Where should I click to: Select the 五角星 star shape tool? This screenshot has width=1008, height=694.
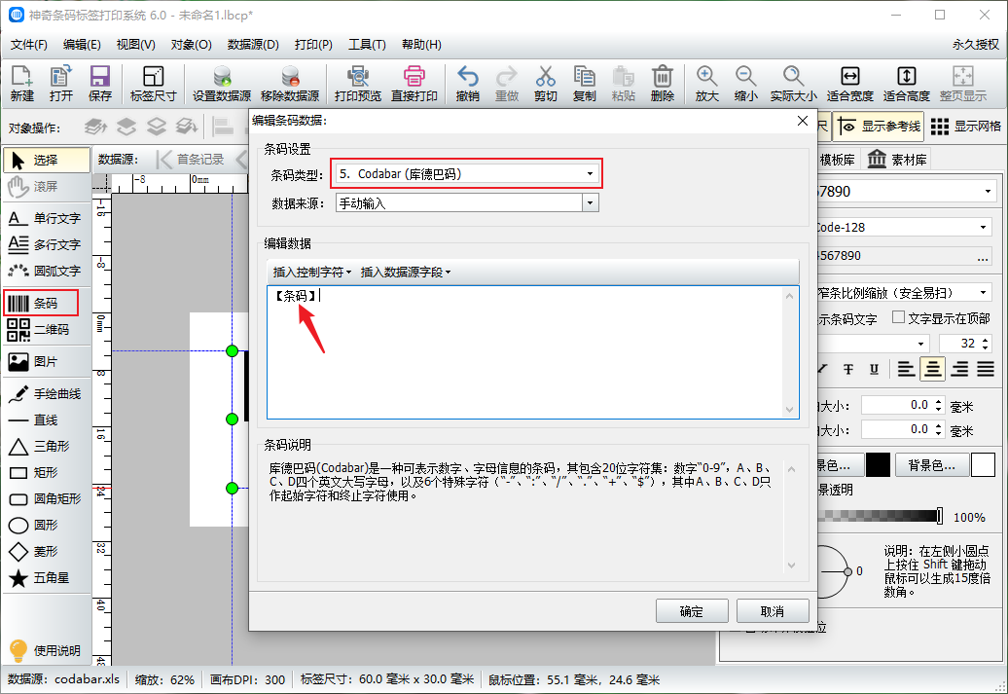pos(45,578)
